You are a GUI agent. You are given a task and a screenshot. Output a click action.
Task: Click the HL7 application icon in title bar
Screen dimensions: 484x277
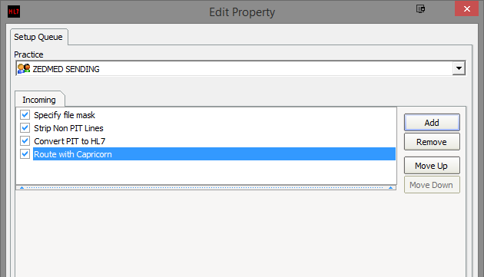pyautogui.click(x=14, y=12)
